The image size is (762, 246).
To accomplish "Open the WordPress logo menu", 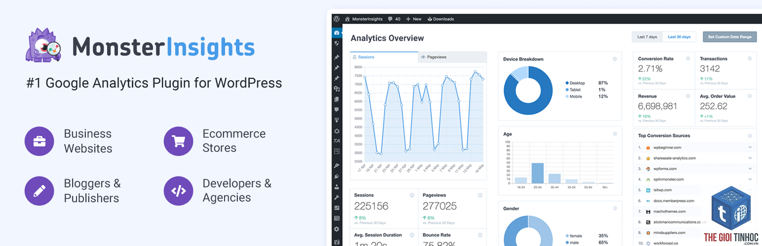I will point(337,19).
